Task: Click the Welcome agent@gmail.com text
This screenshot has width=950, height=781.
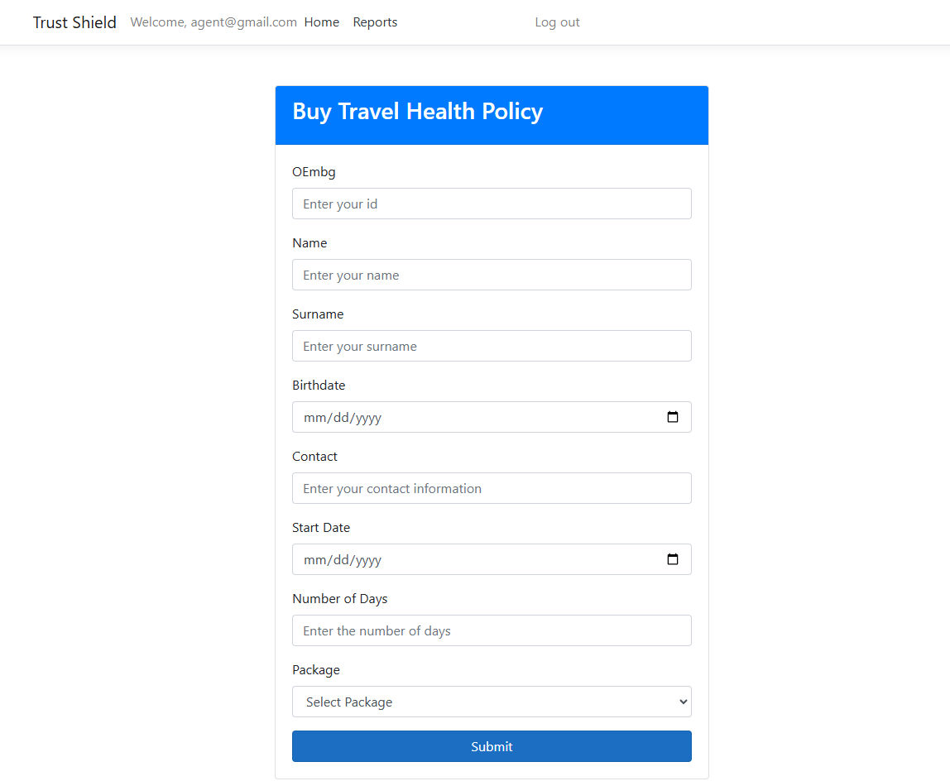Action: (214, 22)
